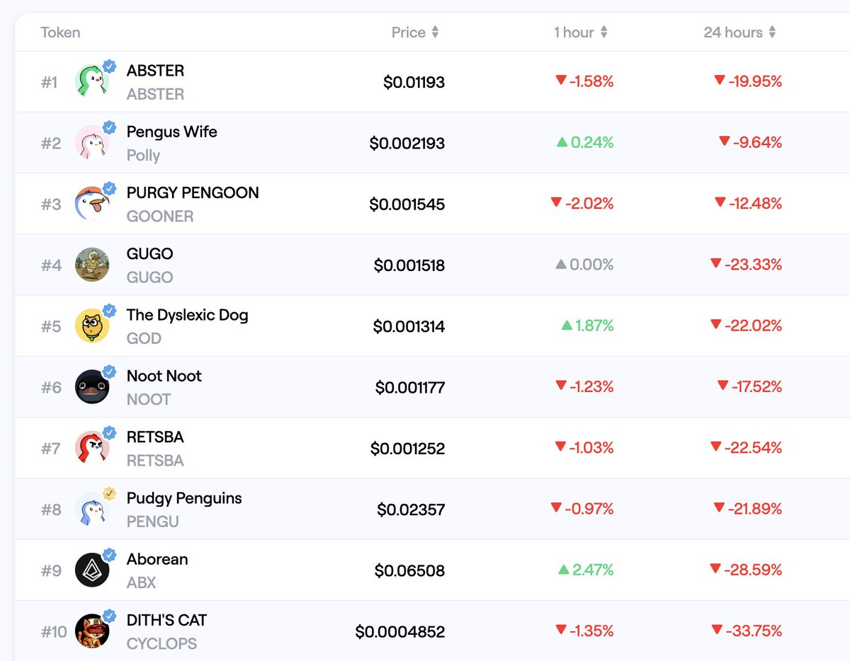
Task: Click the Pudgy Penguins blue penguin icon
Action: pos(92,509)
